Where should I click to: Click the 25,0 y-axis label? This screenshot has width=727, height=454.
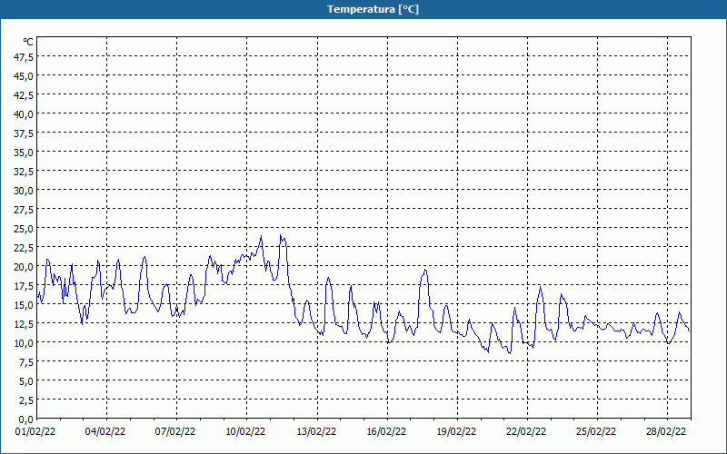(x=25, y=229)
